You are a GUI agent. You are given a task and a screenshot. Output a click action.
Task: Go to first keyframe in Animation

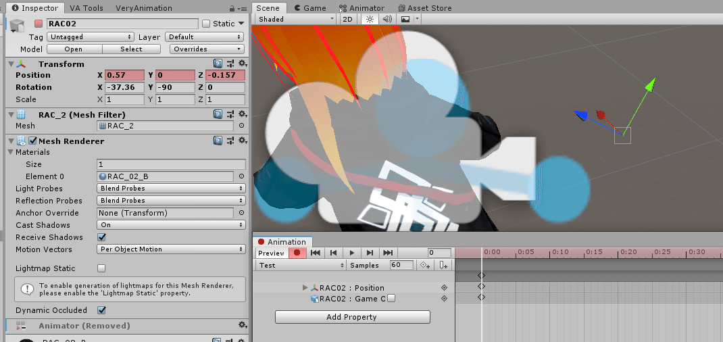pos(316,253)
